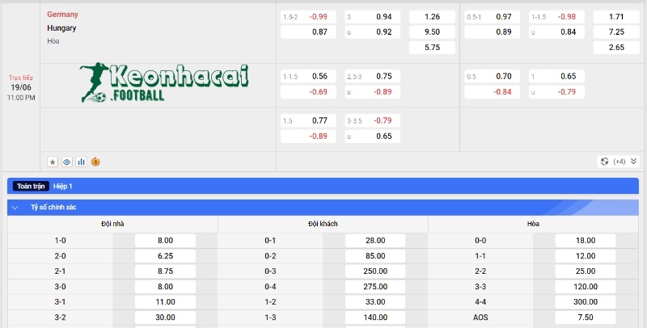Viewport: 647px width, 328px height.
Task: Click 0-1 away score odds 28.00
Action: click(x=375, y=241)
